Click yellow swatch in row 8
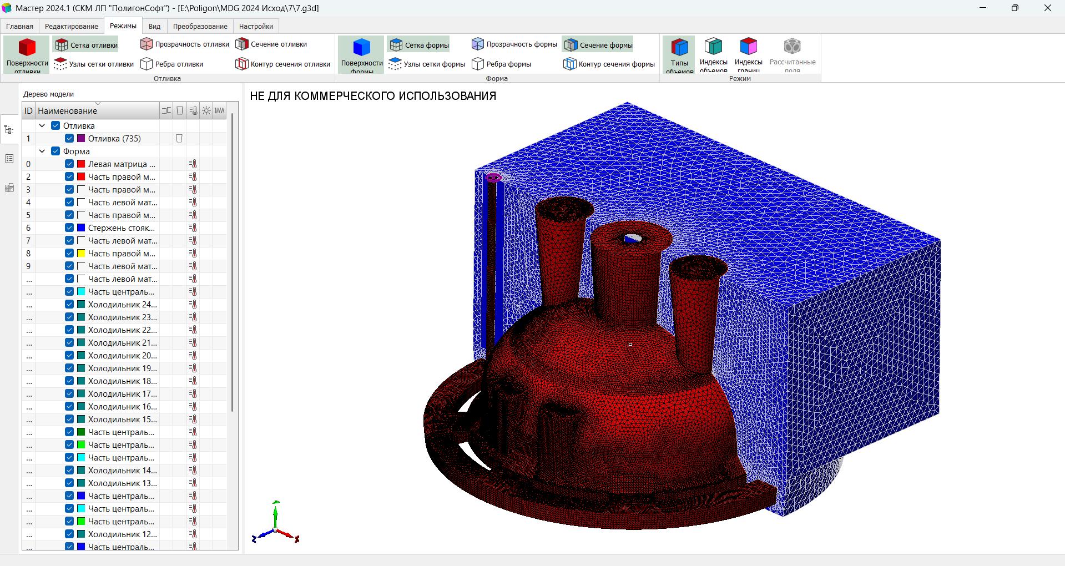Viewport: 1065px width, 566px height. [x=81, y=253]
